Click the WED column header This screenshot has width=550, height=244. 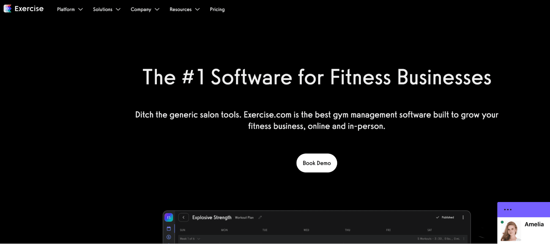306,230
